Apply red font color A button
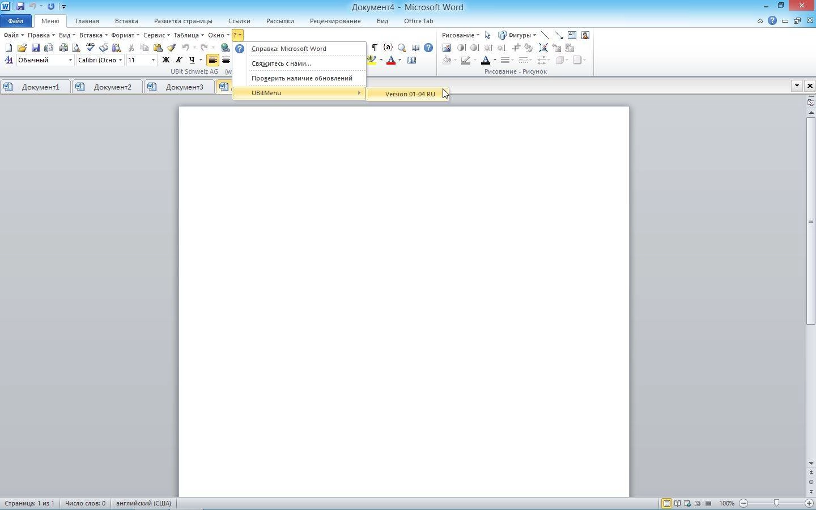This screenshot has width=816, height=510. click(390, 60)
